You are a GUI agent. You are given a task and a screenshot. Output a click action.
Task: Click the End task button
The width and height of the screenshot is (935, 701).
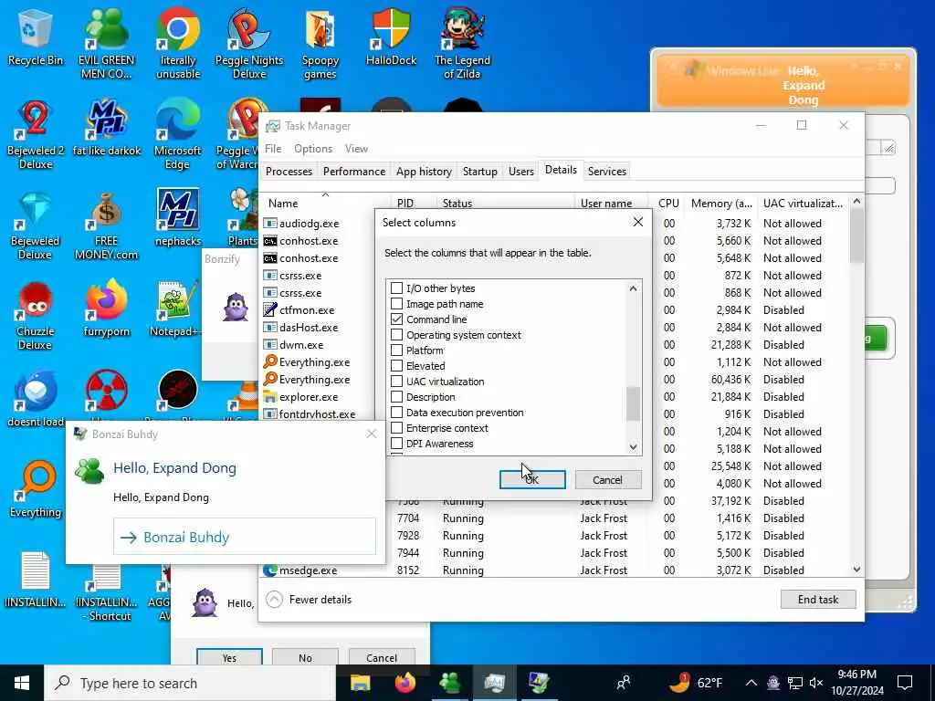click(x=818, y=599)
